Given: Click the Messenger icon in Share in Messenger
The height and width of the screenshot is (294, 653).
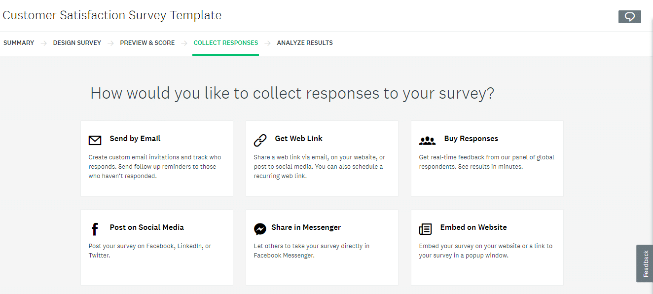Looking at the screenshot, I should coord(260,228).
